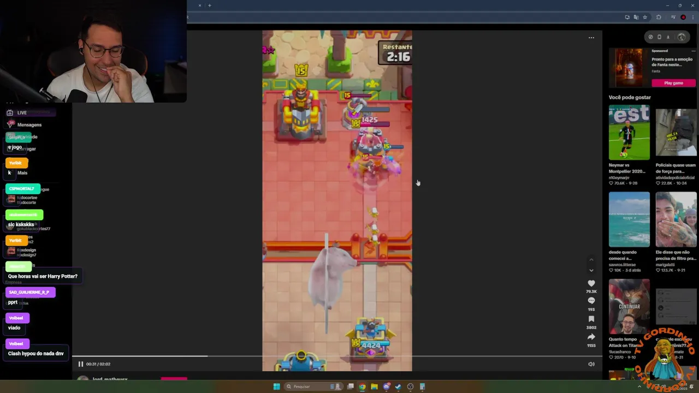Open the TikTok profile avatar

[682, 37]
